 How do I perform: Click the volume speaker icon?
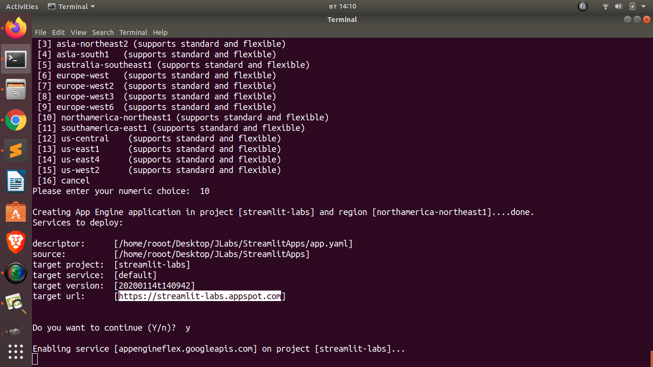pos(619,7)
